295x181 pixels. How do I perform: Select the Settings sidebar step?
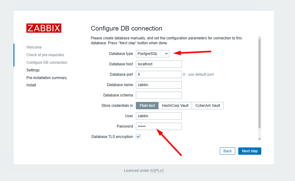coord(33,70)
